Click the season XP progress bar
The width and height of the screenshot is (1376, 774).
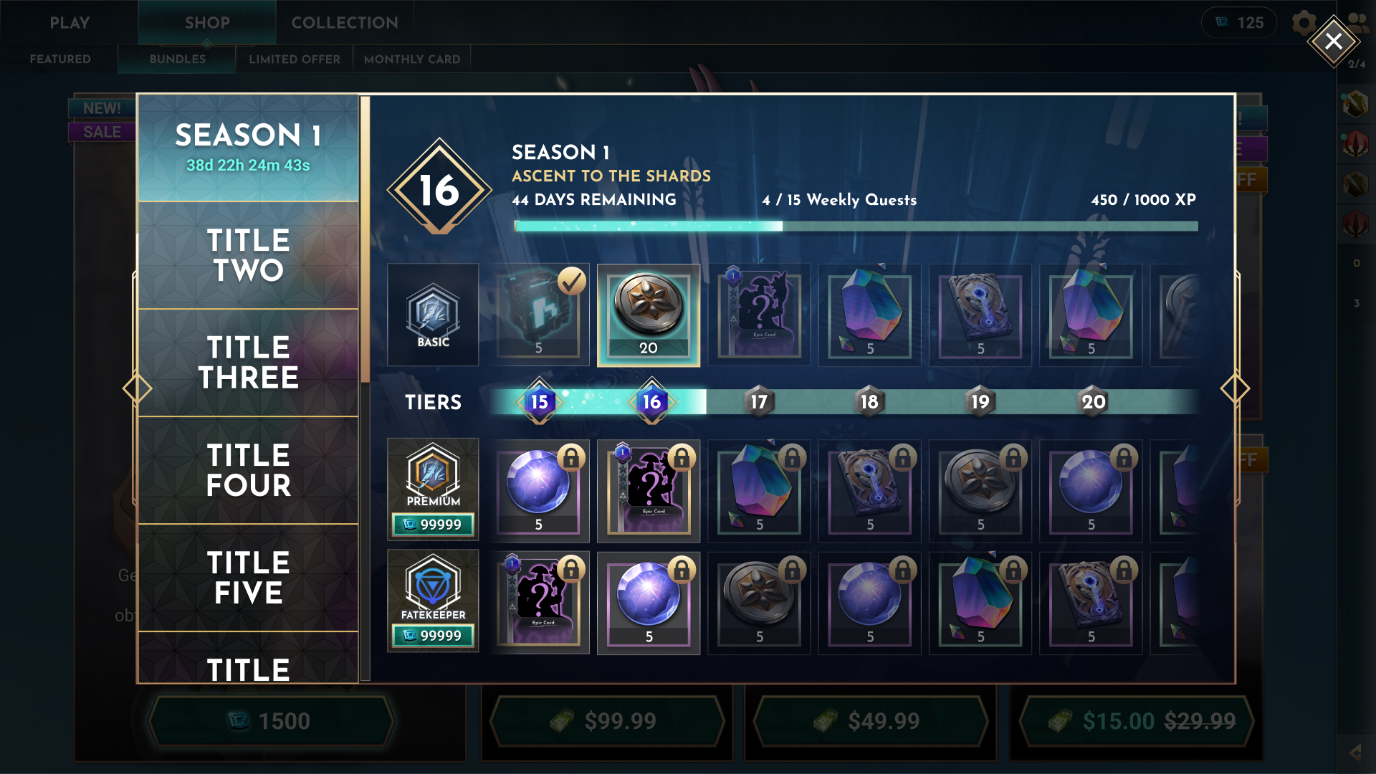point(856,226)
